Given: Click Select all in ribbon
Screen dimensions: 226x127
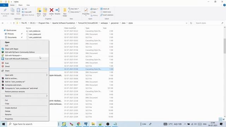Looking at the screenshot, I should (105, 9).
